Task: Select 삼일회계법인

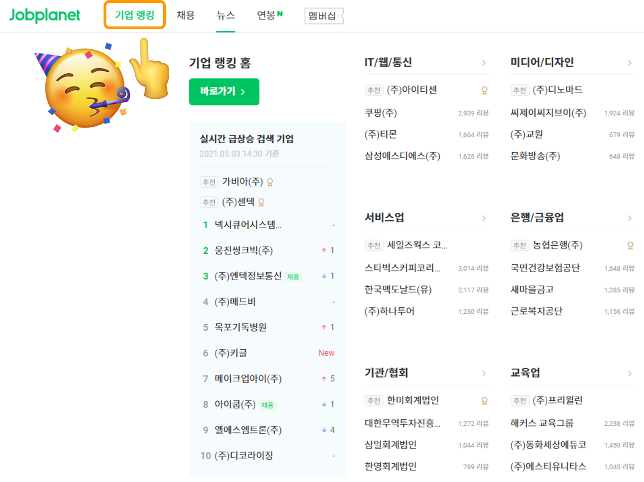Action: [x=391, y=445]
